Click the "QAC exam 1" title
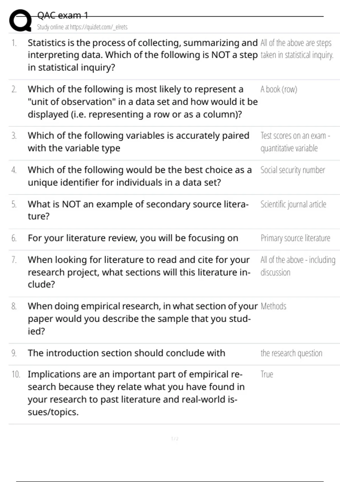 63,15
